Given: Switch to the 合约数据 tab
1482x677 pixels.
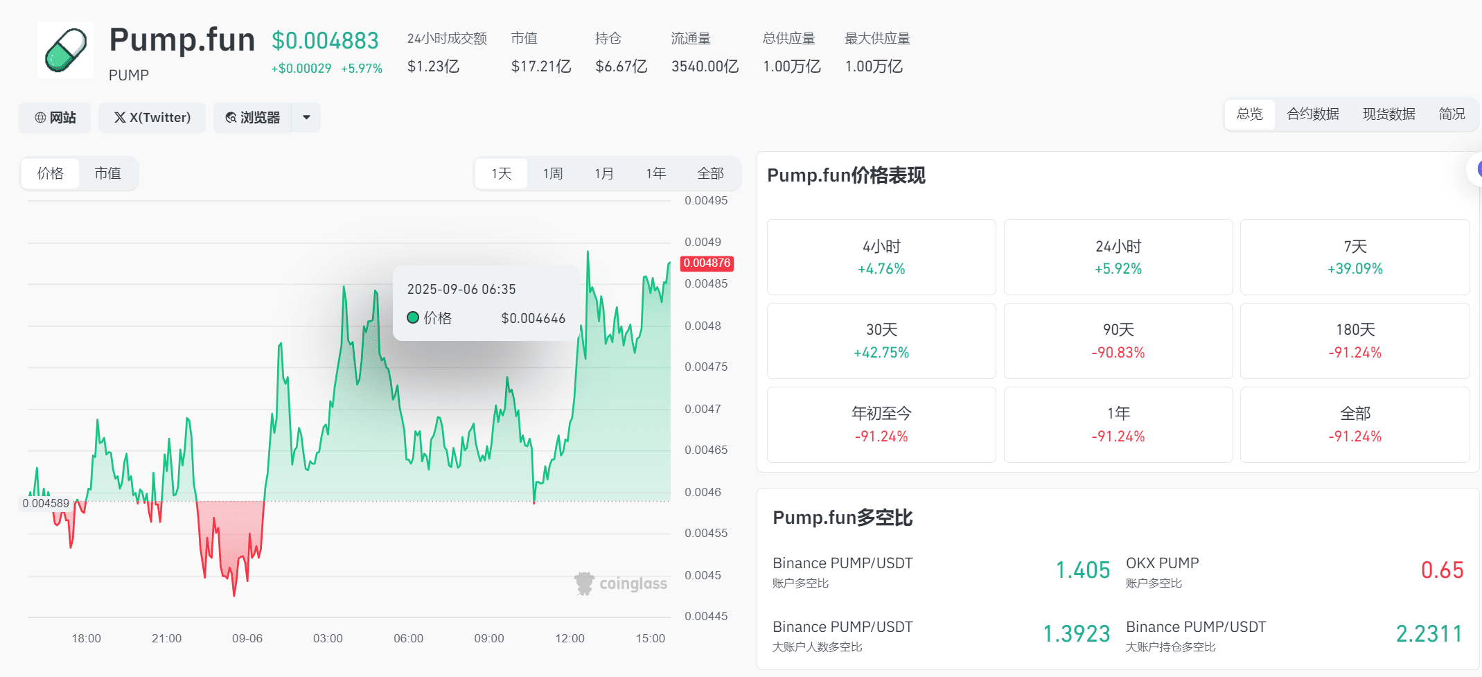Looking at the screenshot, I should [x=1312, y=114].
